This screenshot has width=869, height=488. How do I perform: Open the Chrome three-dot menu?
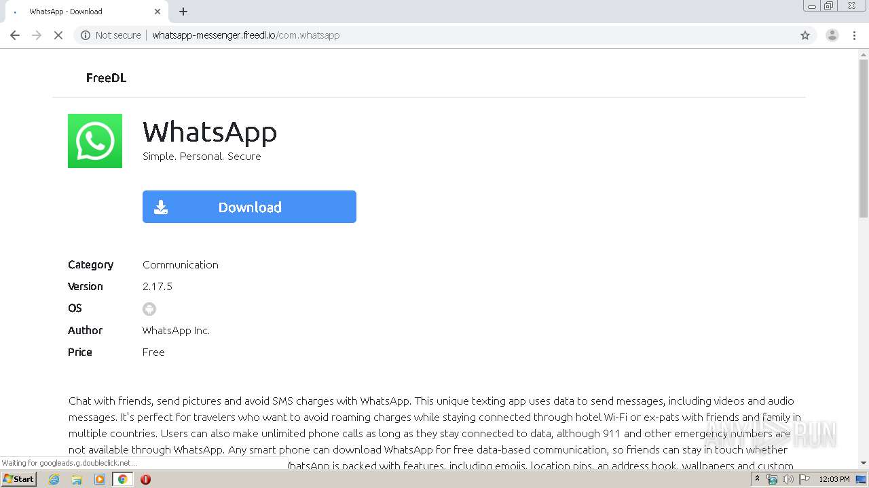point(855,35)
